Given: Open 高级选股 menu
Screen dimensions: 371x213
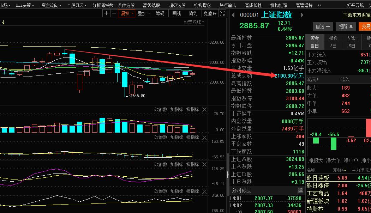Looking at the screenshot, I should click(151, 5).
